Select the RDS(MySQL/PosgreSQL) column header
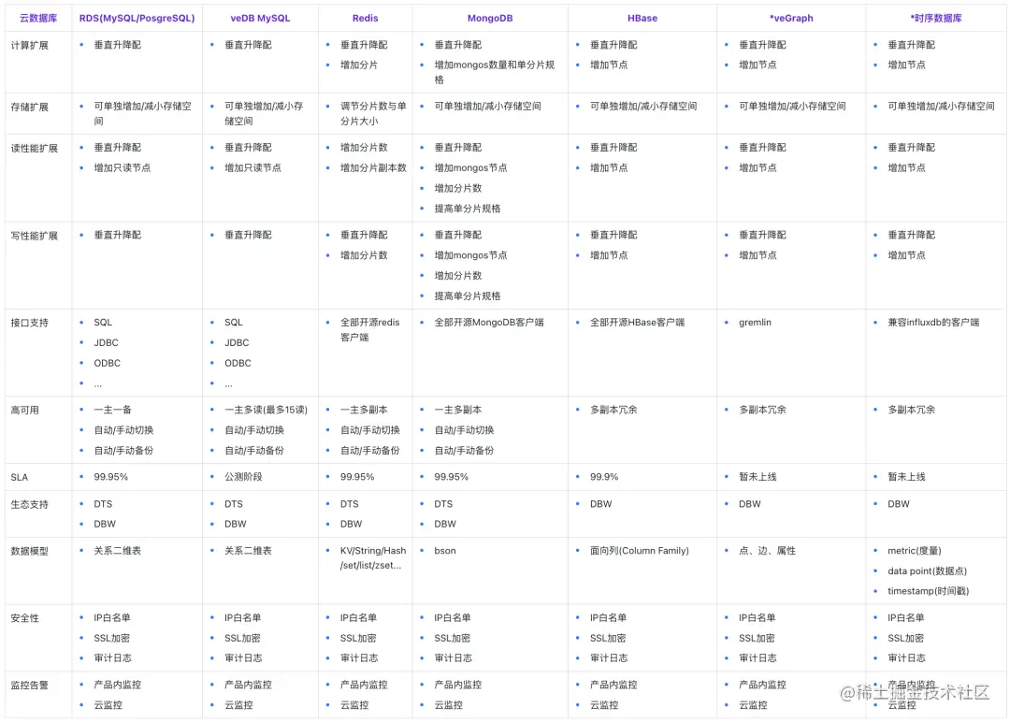The height and width of the screenshot is (722, 1010). [x=137, y=18]
